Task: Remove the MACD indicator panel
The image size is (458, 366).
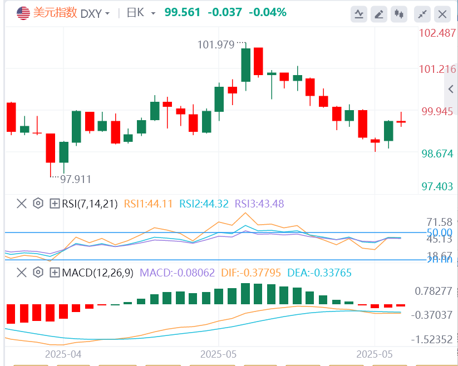Action: 21,273
